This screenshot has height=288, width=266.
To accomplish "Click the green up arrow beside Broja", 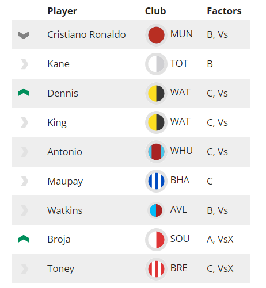I will click(x=24, y=239).
